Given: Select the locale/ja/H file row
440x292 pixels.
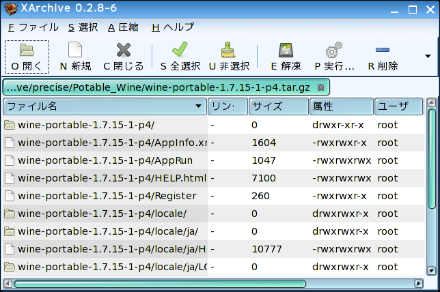Looking at the screenshot, I should point(213,249).
